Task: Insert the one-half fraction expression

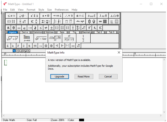Action: click(83, 38)
